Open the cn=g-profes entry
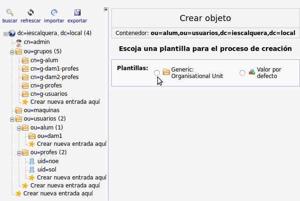Viewport: 300px width, 201px height. (46, 86)
